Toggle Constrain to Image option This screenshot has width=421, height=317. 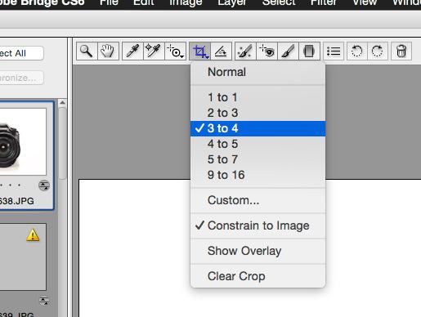coord(258,225)
